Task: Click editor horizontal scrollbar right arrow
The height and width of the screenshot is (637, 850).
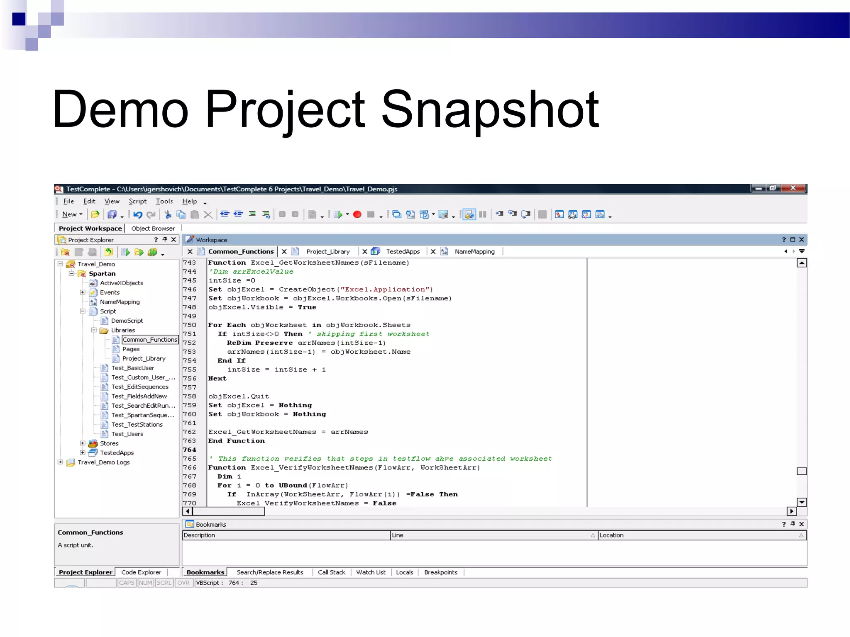Action: 791,511
